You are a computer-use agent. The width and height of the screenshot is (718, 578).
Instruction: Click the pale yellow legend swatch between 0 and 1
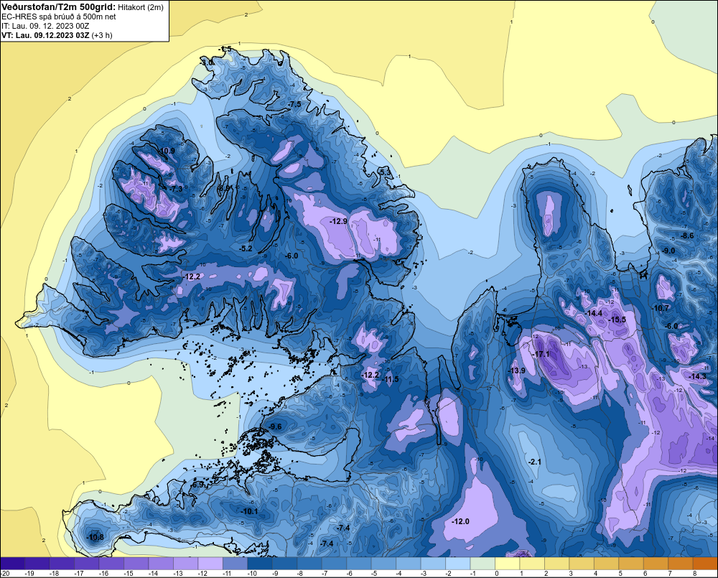point(508,564)
